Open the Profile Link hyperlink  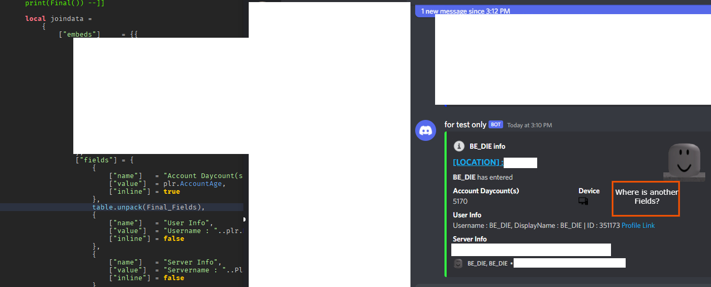[638, 225]
